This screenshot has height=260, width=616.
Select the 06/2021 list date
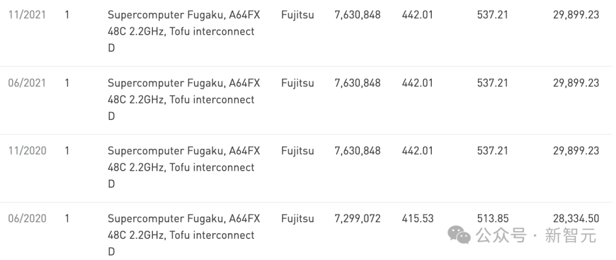click(x=27, y=83)
